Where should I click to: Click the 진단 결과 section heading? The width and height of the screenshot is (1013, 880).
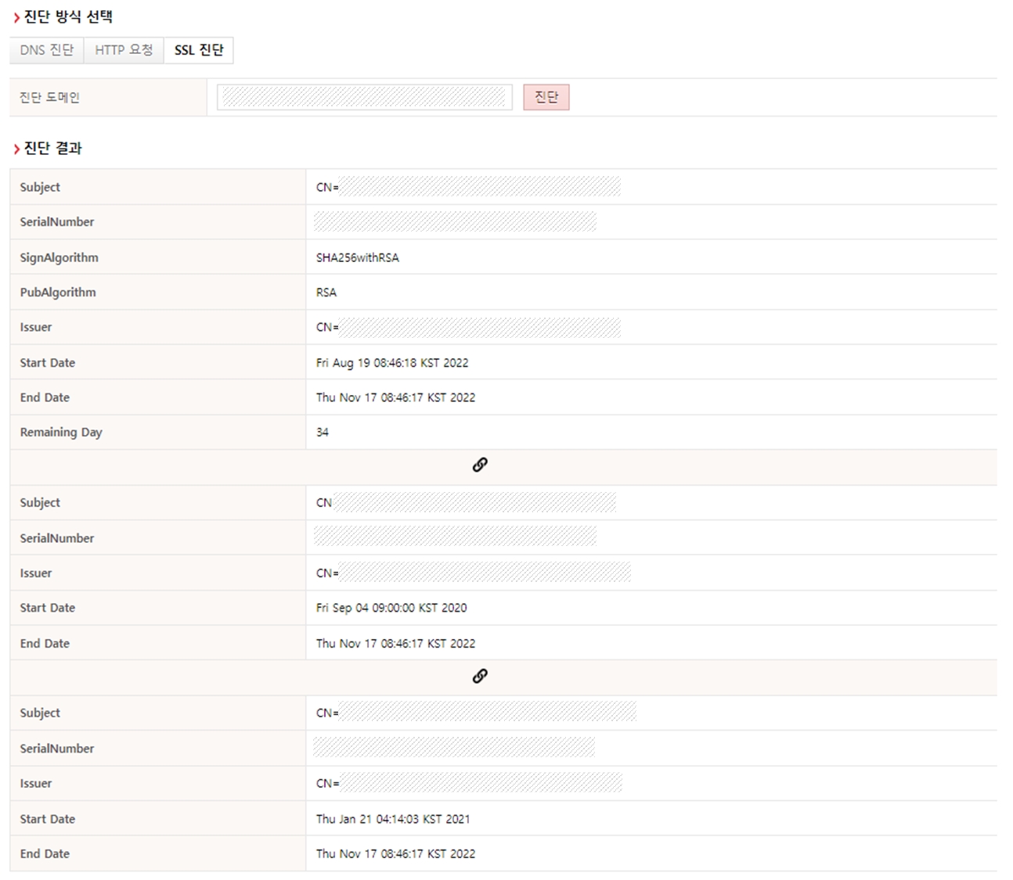click(x=52, y=149)
